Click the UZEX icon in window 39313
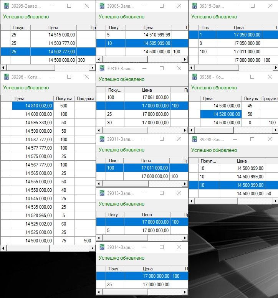The image size is (278, 298). 102,193
